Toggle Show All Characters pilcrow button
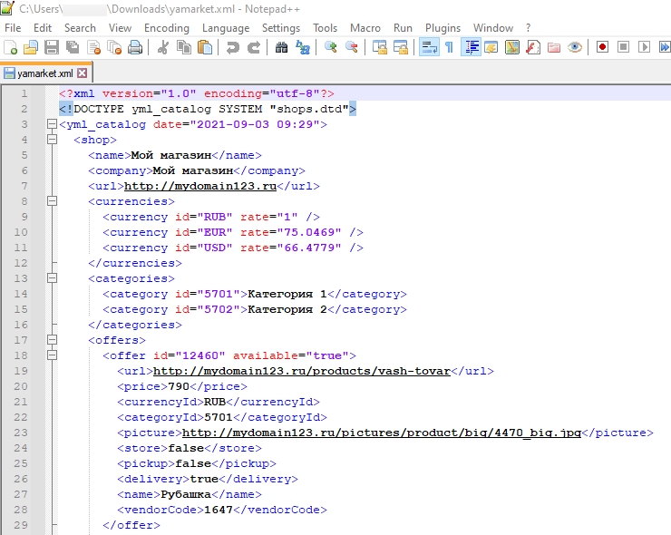 point(449,48)
